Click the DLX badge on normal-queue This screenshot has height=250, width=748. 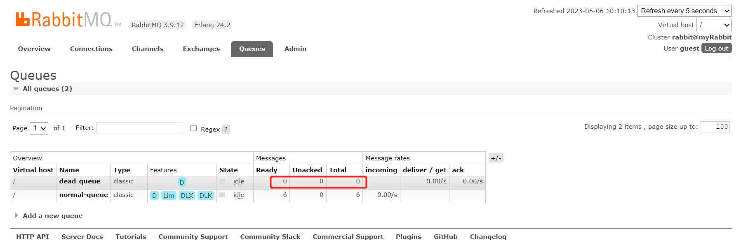coord(187,196)
